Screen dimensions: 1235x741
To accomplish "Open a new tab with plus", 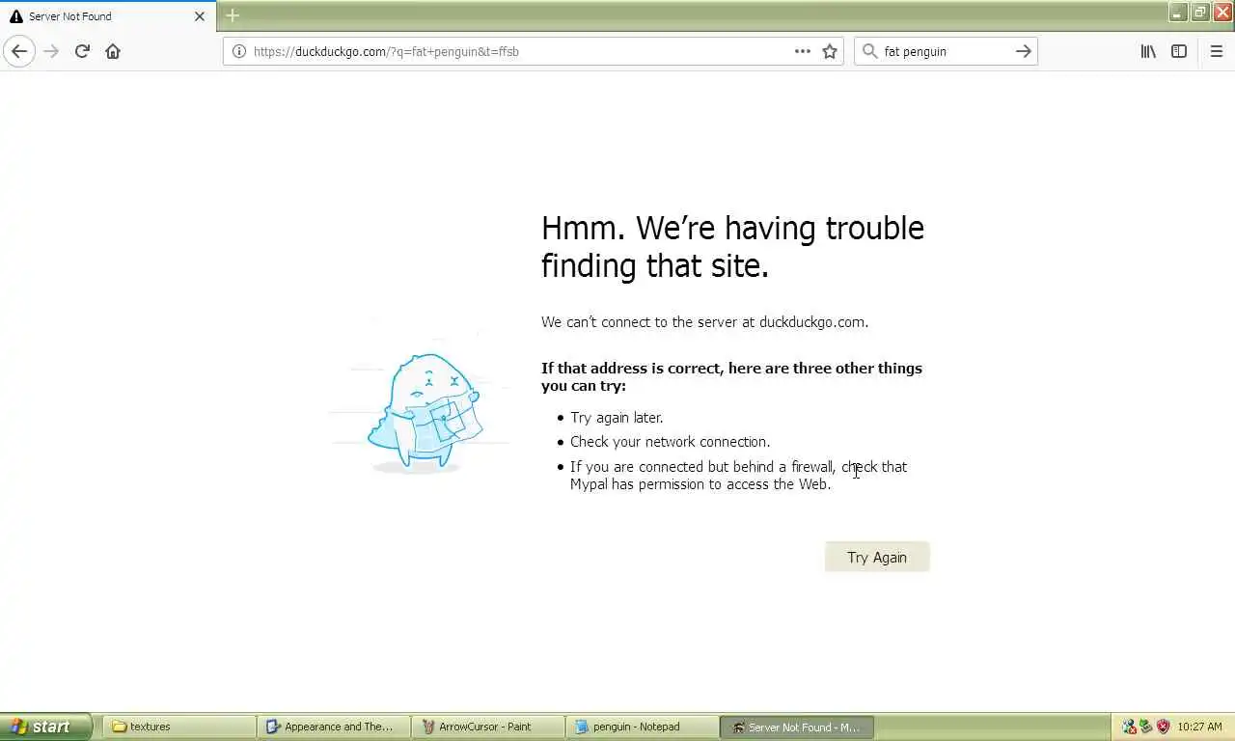I will 233,15.
